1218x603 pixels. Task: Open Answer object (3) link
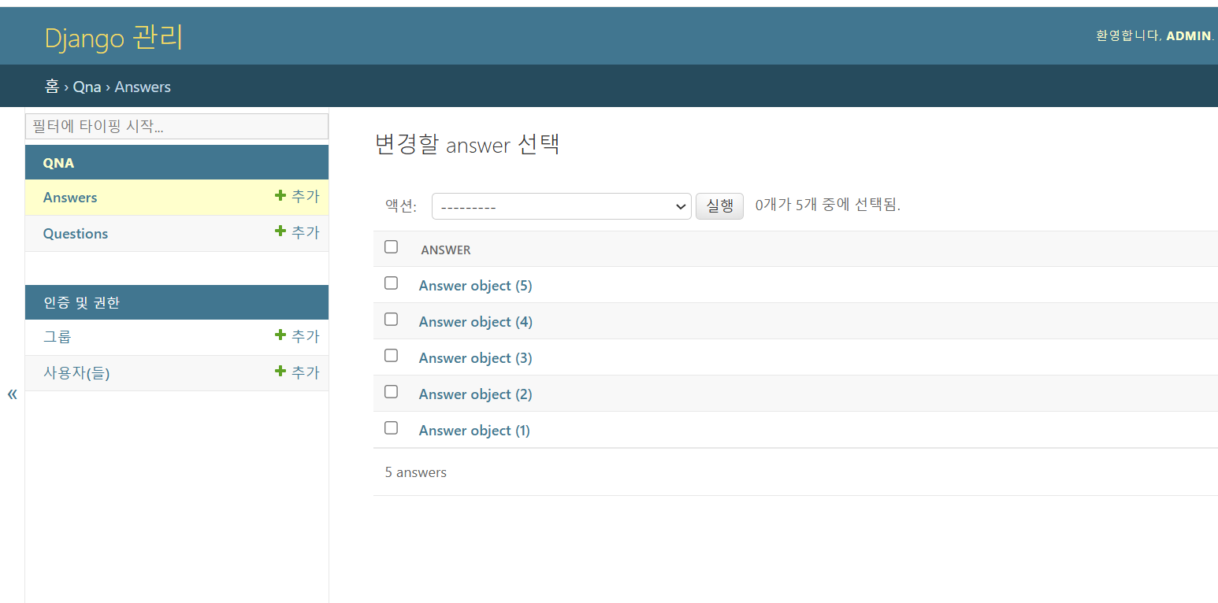click(475, 358)
